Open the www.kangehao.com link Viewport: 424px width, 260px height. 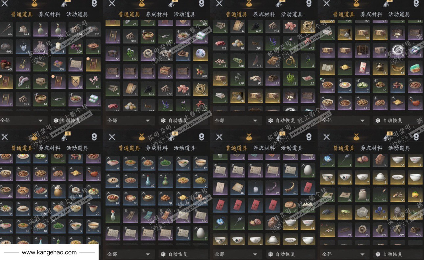point(49,252)
